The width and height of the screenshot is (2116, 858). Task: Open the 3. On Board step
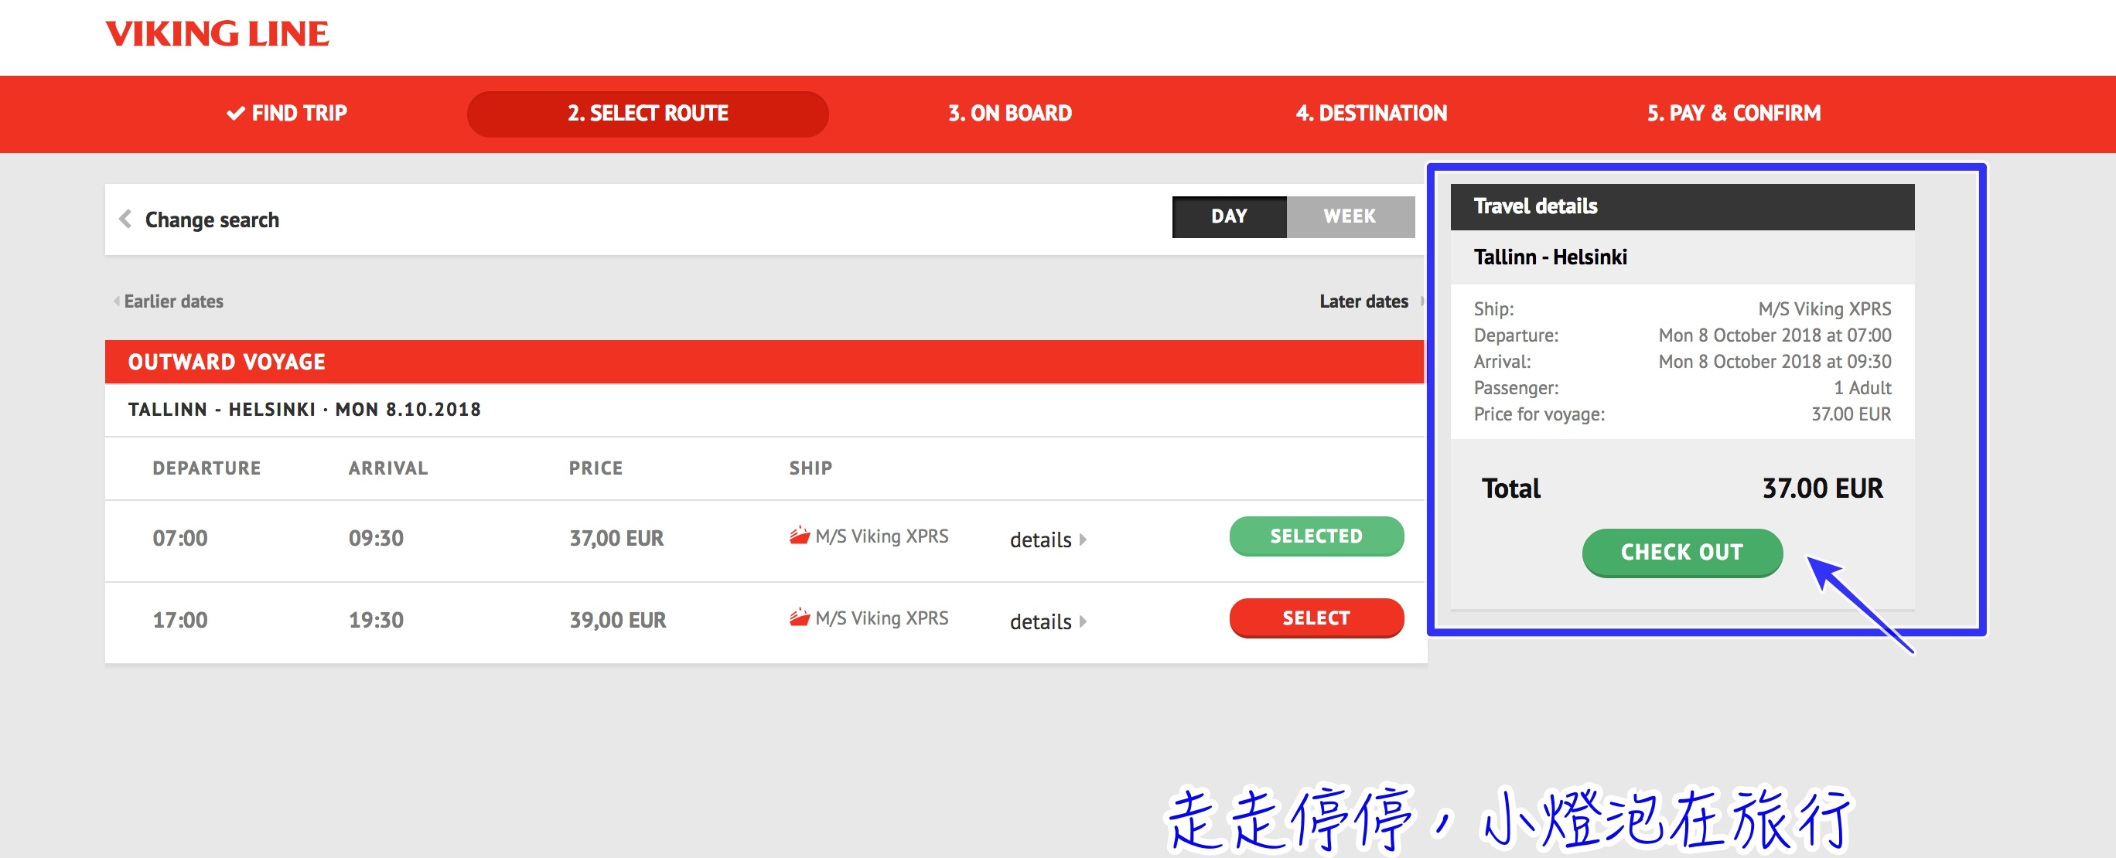(x=1009, y=114)
